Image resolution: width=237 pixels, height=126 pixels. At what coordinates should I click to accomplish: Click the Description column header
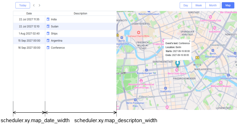pos(81,13)
